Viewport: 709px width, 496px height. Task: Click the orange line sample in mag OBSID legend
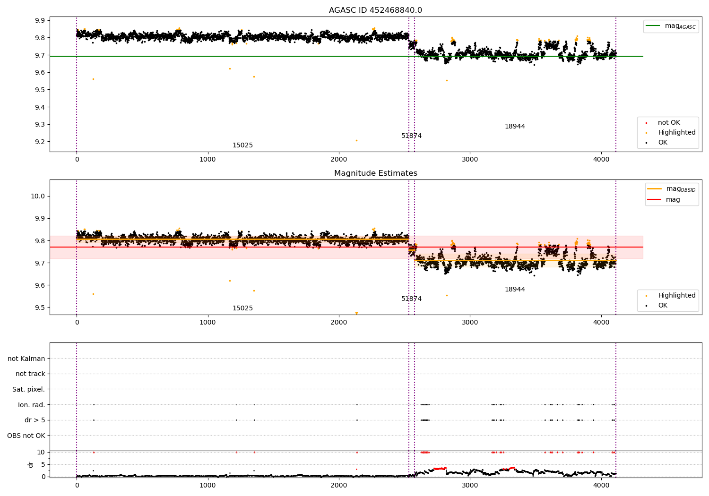pos(655,189)
